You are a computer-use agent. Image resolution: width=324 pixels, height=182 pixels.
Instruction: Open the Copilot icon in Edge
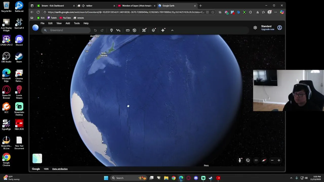tap(282, 12)
